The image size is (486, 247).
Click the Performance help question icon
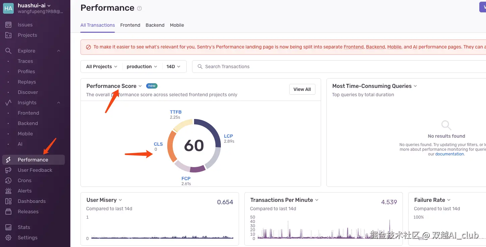click(x=139, y=8)
